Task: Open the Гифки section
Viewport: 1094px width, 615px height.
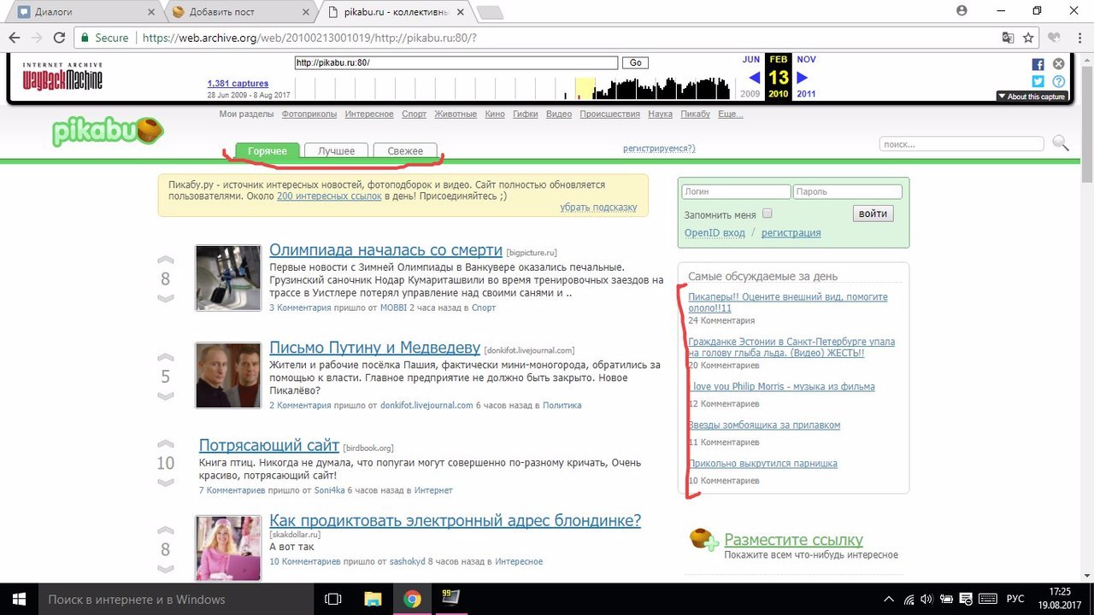Action: click(x=525, y=114)
